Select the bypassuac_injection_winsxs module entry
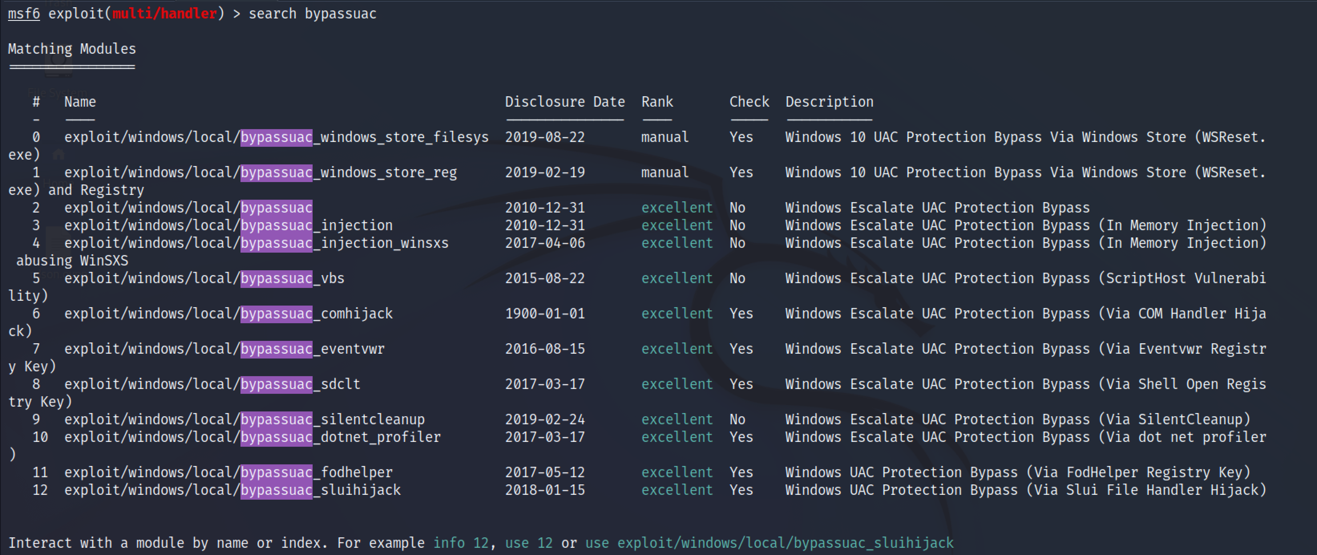 [x=257, y=243]
